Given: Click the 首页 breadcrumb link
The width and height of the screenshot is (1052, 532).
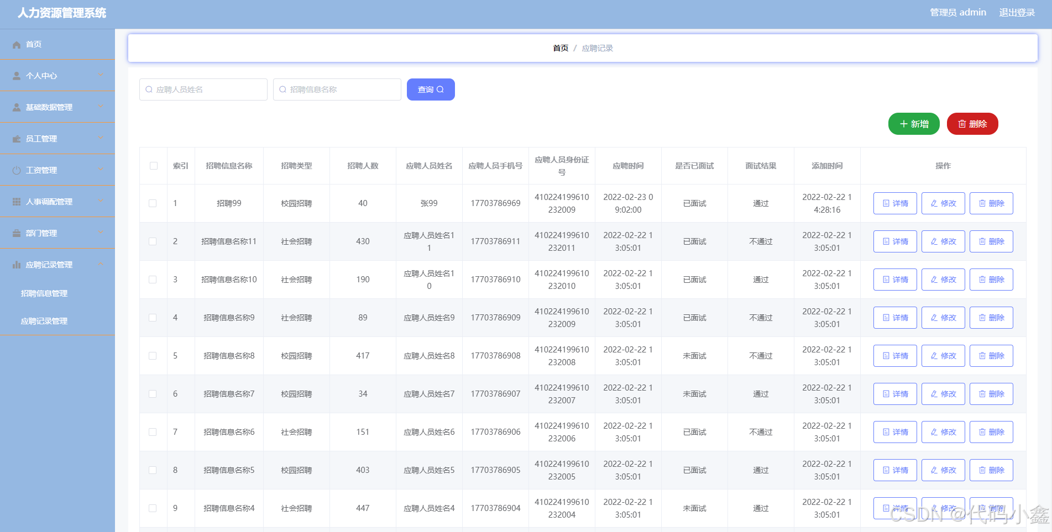Looking at the screenshot, I should click(x=561, y=49).
